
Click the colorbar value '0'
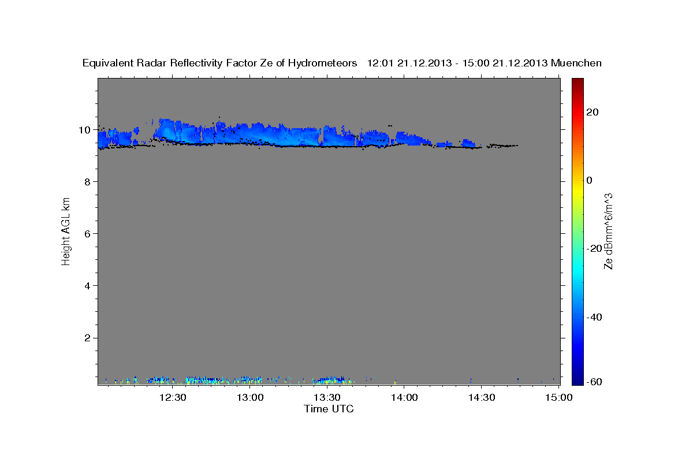pyautogui.click(x=590, y=180)
